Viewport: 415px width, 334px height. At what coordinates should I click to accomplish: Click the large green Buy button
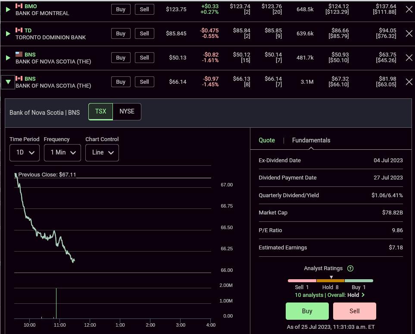pyautogui.click(x=307, y=311)
